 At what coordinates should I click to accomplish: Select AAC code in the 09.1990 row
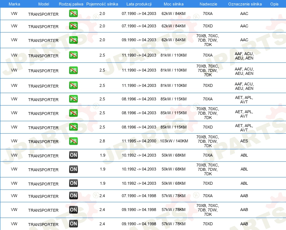tap(244, 40)
